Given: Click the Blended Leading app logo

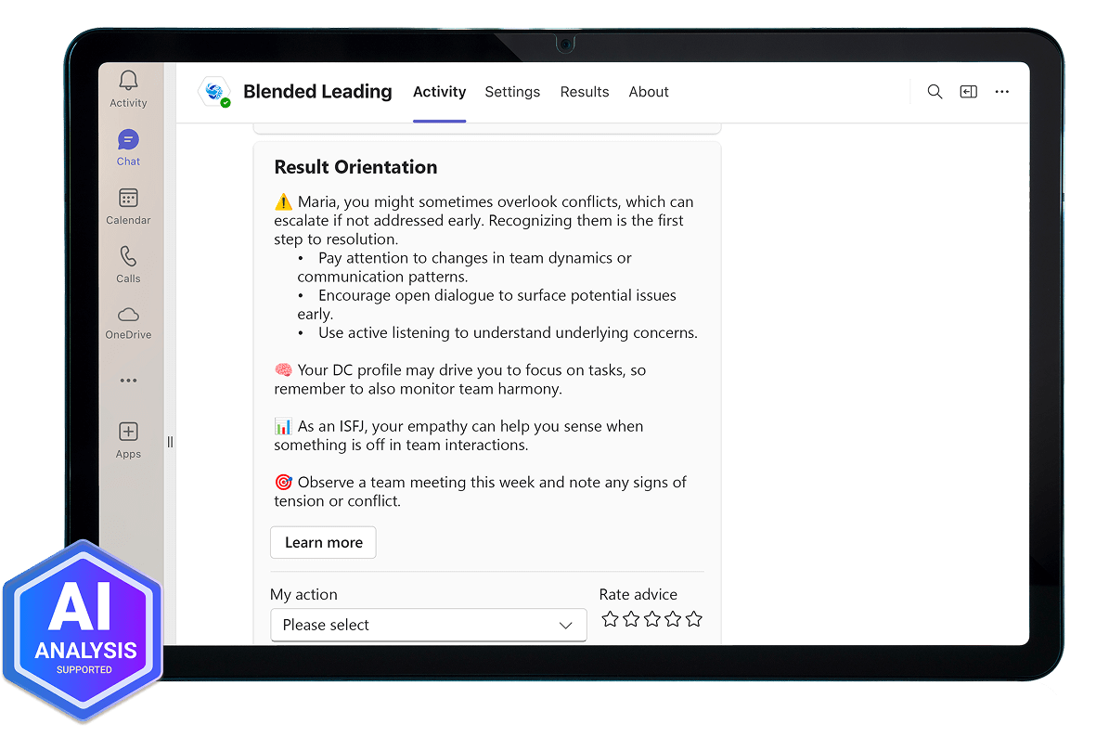Looking at the screenshot, I should coord(214,92).
